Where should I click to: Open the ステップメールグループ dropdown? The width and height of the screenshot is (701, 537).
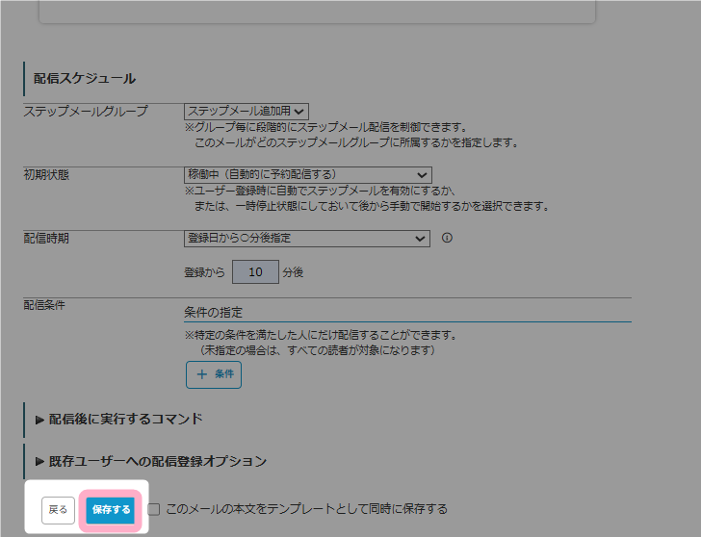[x=247, y=112]
